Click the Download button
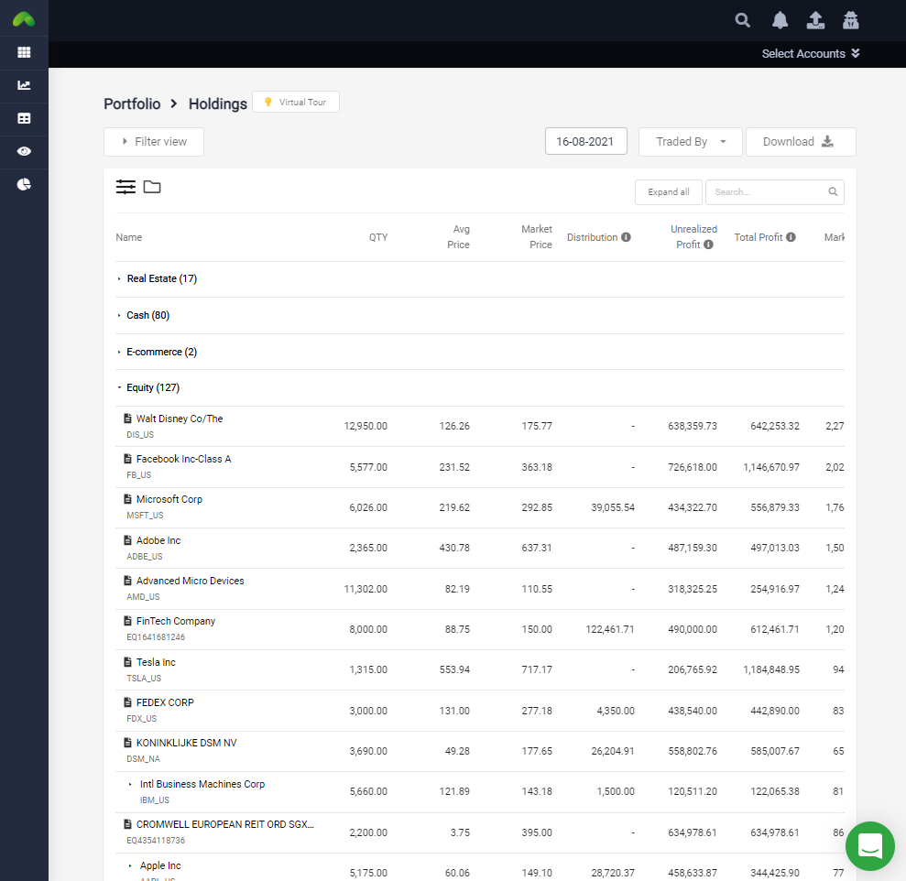The height and width of the screenshot is (881, 906). click(800, 142)
